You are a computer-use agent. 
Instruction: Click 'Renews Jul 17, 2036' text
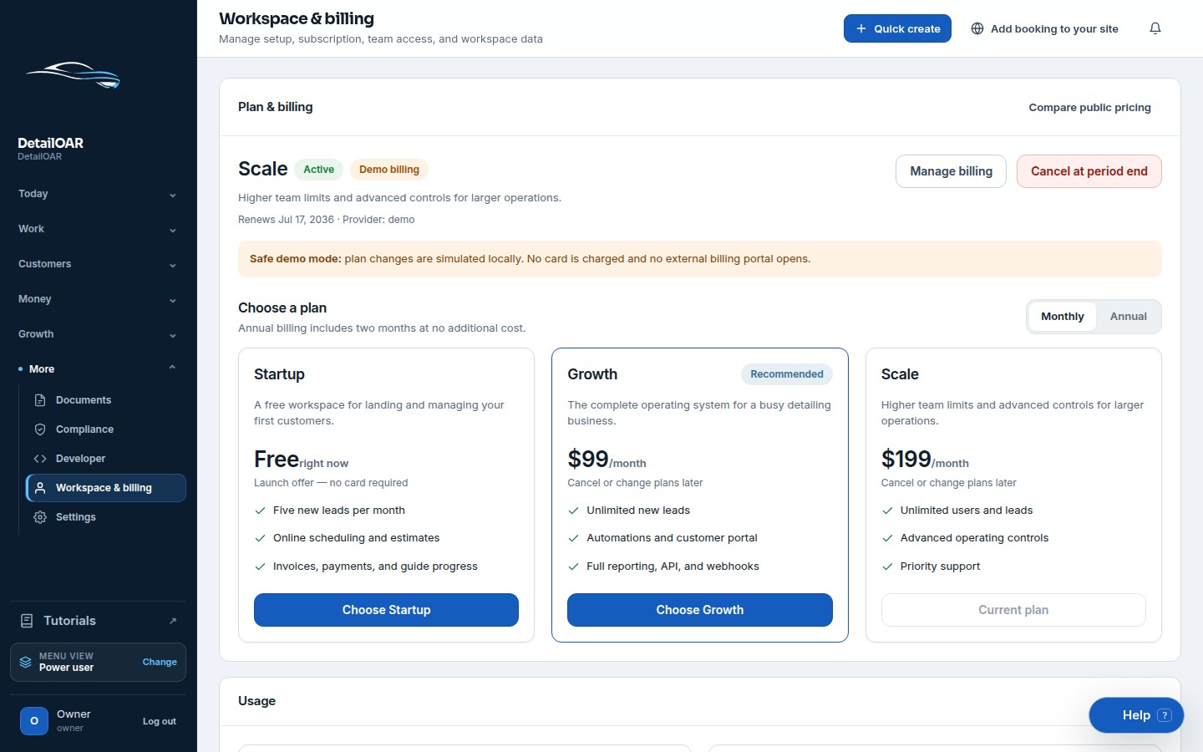pos(286,220)
